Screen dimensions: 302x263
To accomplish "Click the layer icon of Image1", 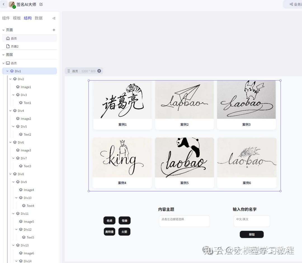I will point(18,87).
